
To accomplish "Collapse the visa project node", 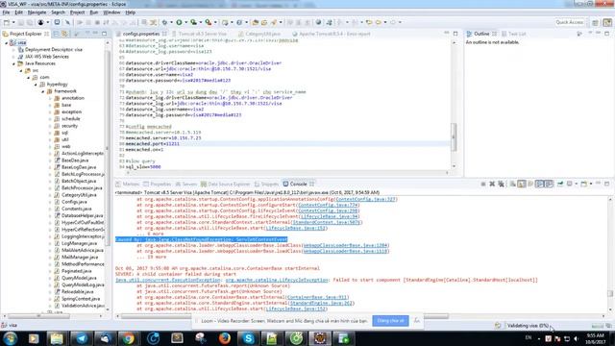I will (x=6, y=42).
